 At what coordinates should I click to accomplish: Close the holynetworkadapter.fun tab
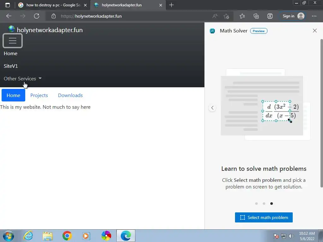coord(161,5)
